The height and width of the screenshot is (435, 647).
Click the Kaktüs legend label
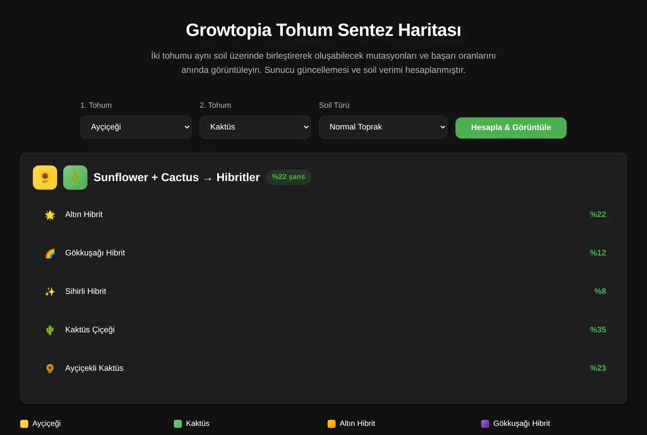(198, 424)
